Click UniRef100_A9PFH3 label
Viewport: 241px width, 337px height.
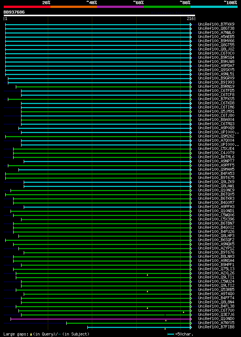point(216,207)
